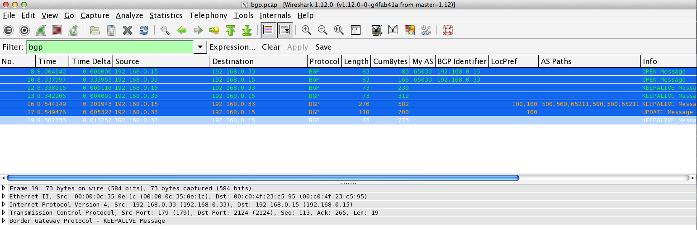Edit capture filters icon

coord(377,30)
